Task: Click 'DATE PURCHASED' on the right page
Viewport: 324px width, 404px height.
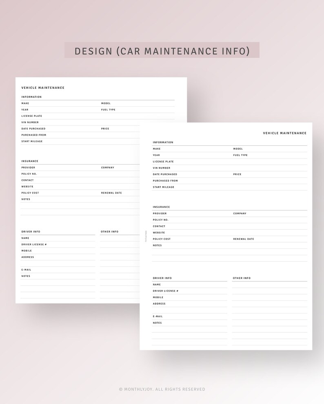Action: click(x=165, y=174)
